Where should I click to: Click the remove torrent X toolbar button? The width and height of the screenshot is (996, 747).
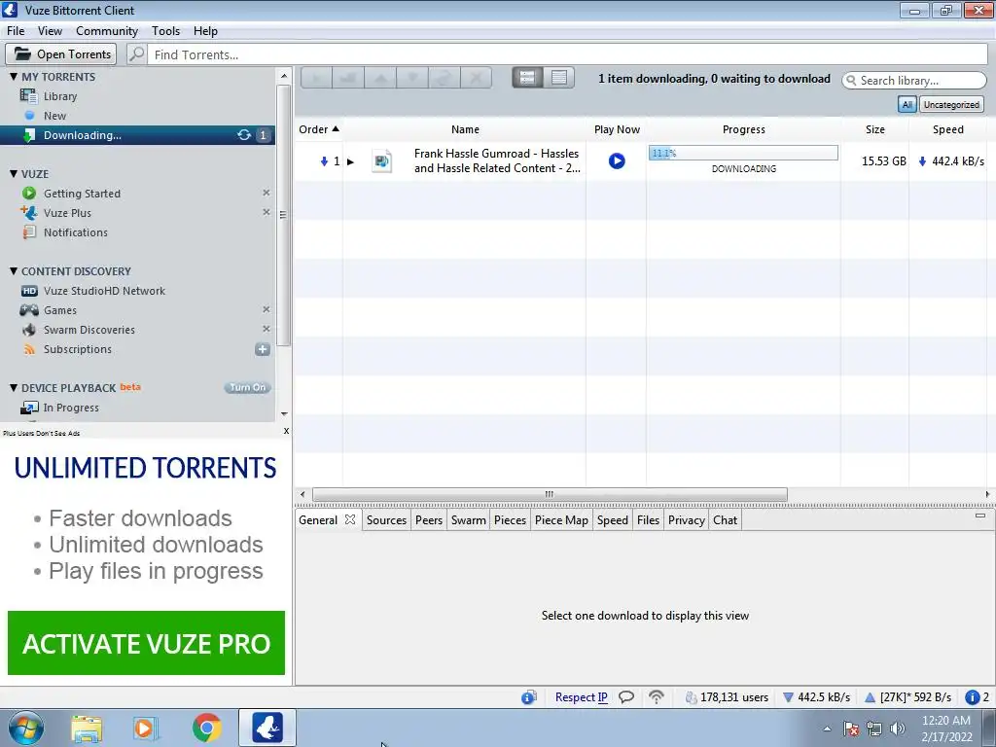pyautogui.click(x=476, y=78)
